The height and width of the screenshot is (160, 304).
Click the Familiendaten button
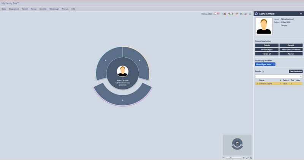pos(295,71)
